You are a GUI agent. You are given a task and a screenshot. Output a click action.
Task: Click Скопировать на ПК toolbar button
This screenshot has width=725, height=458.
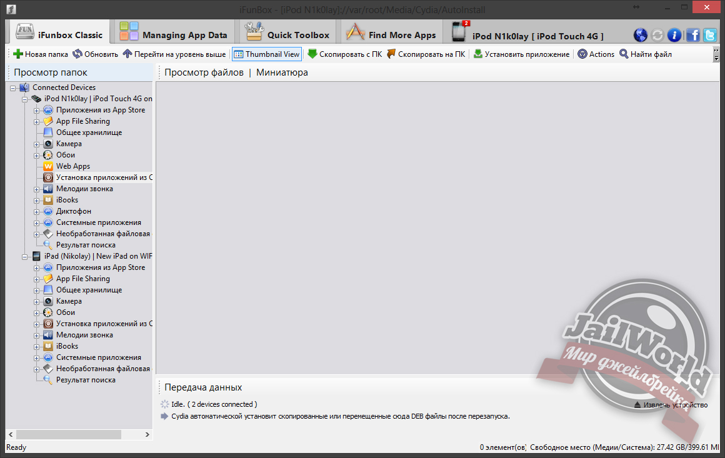click(x=426, y=54)
